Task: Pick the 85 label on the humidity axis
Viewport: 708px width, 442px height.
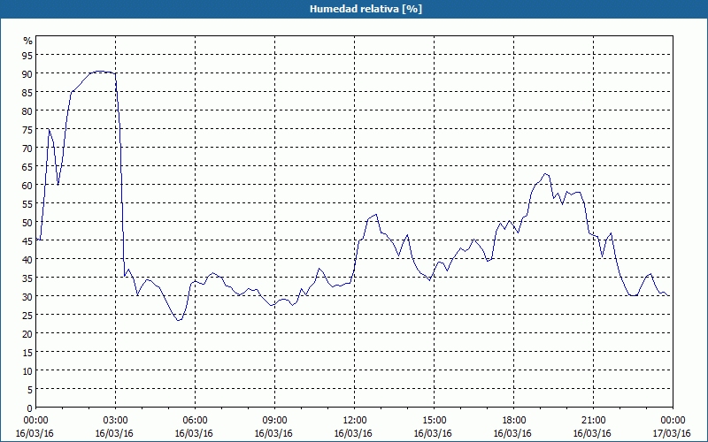Action: [27, 92]
